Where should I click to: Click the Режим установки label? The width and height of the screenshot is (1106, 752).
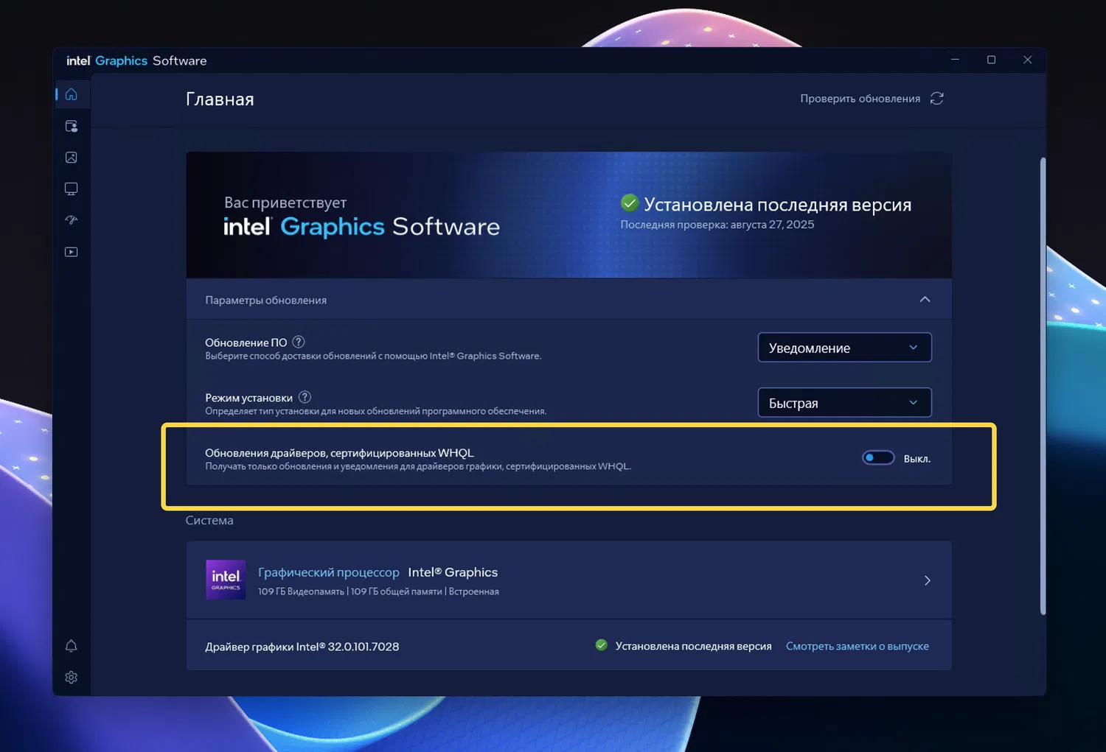click(x=249, y=398)
